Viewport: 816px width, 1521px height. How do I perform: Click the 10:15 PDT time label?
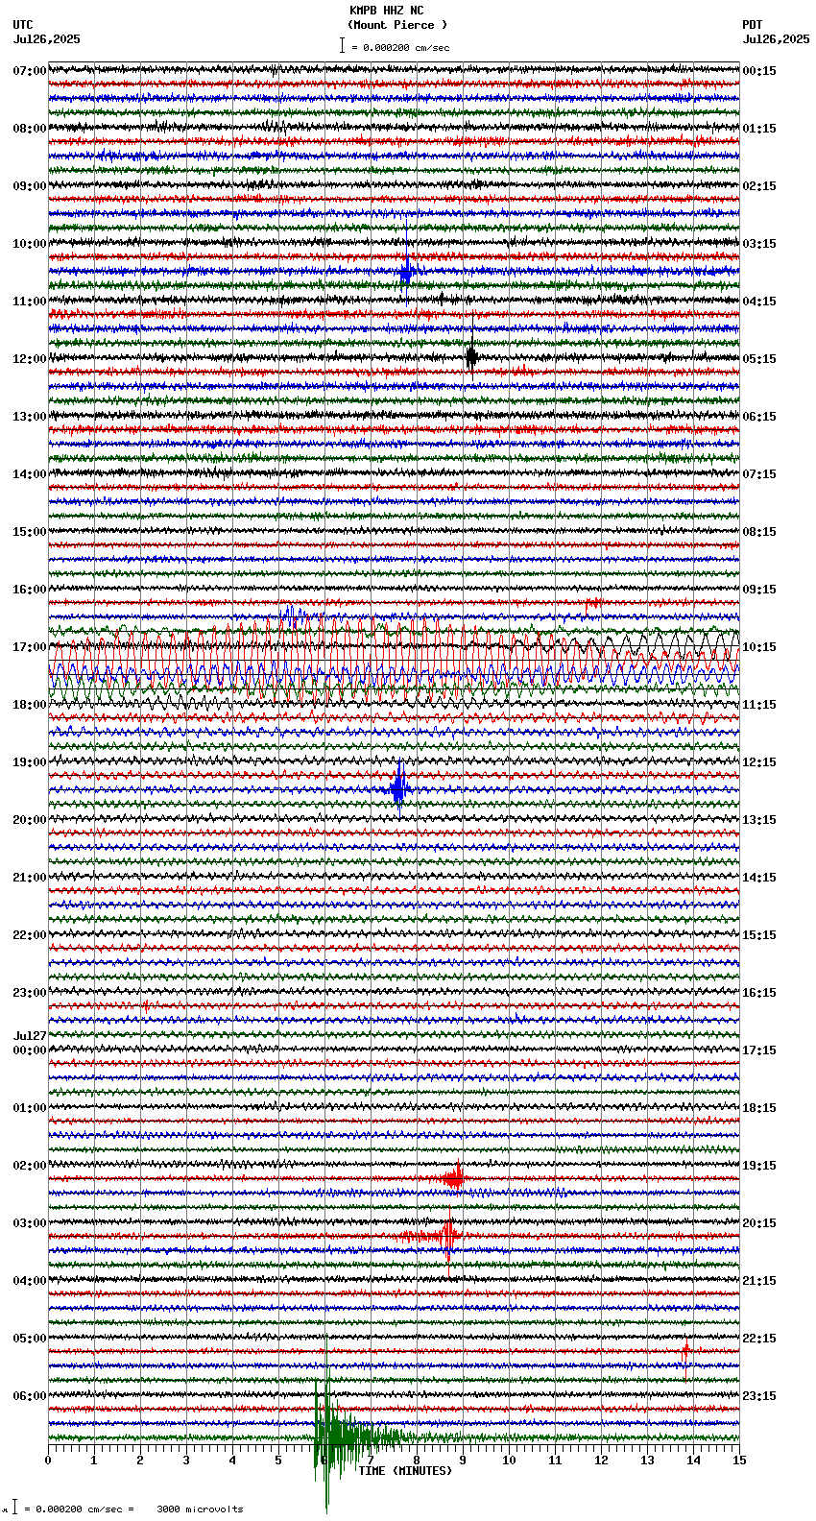pos(759,647)
